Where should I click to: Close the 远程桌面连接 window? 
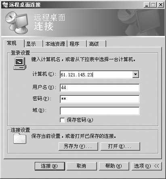click(x=161, y=5)
